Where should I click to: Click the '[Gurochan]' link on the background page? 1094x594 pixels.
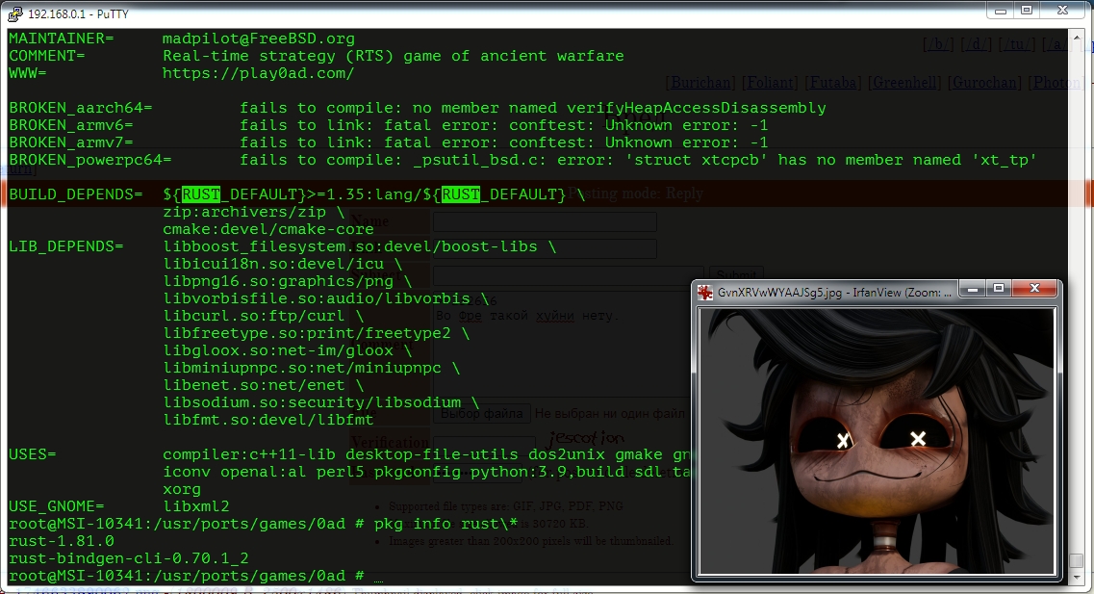[x=984, y=83]
